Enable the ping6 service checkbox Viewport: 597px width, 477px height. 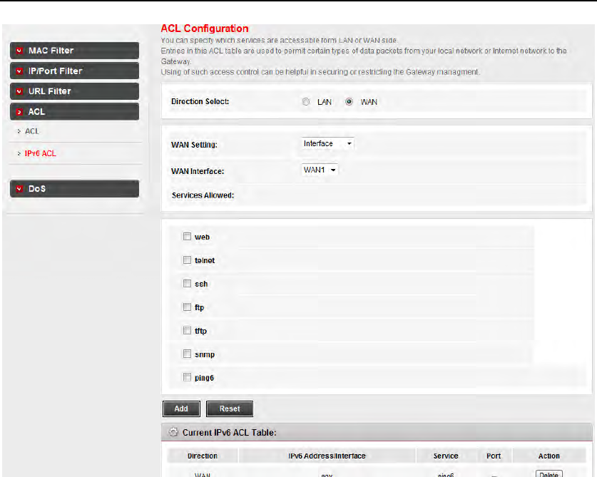pos(187,377)
